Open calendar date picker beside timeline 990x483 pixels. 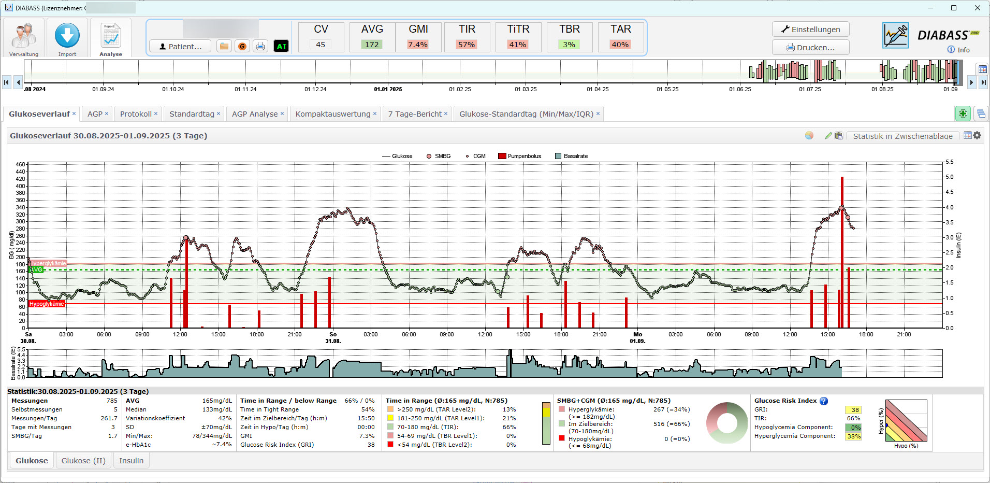(981, 69)
